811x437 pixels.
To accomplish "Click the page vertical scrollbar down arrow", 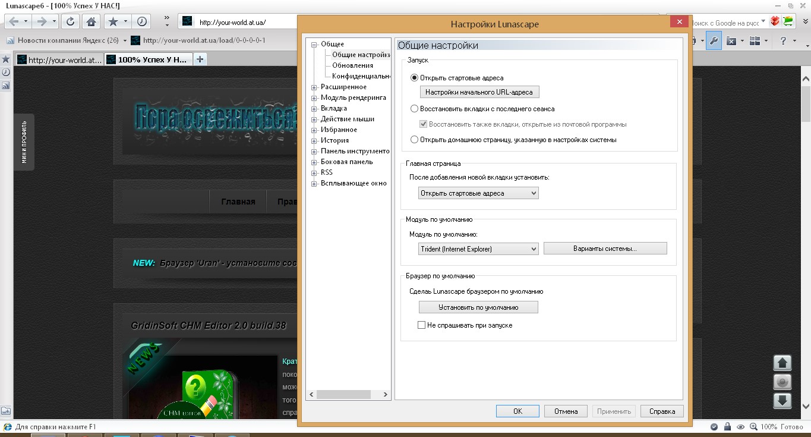I will [806, 406].
